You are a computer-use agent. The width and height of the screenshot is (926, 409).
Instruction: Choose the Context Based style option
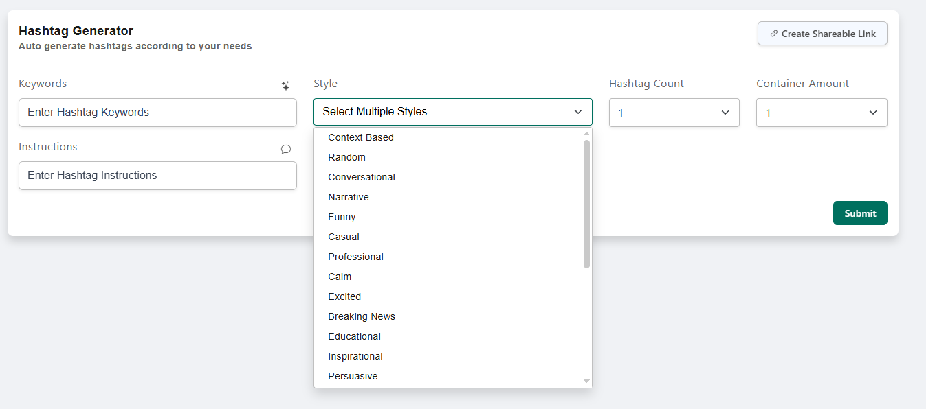(x=361, y=137)
